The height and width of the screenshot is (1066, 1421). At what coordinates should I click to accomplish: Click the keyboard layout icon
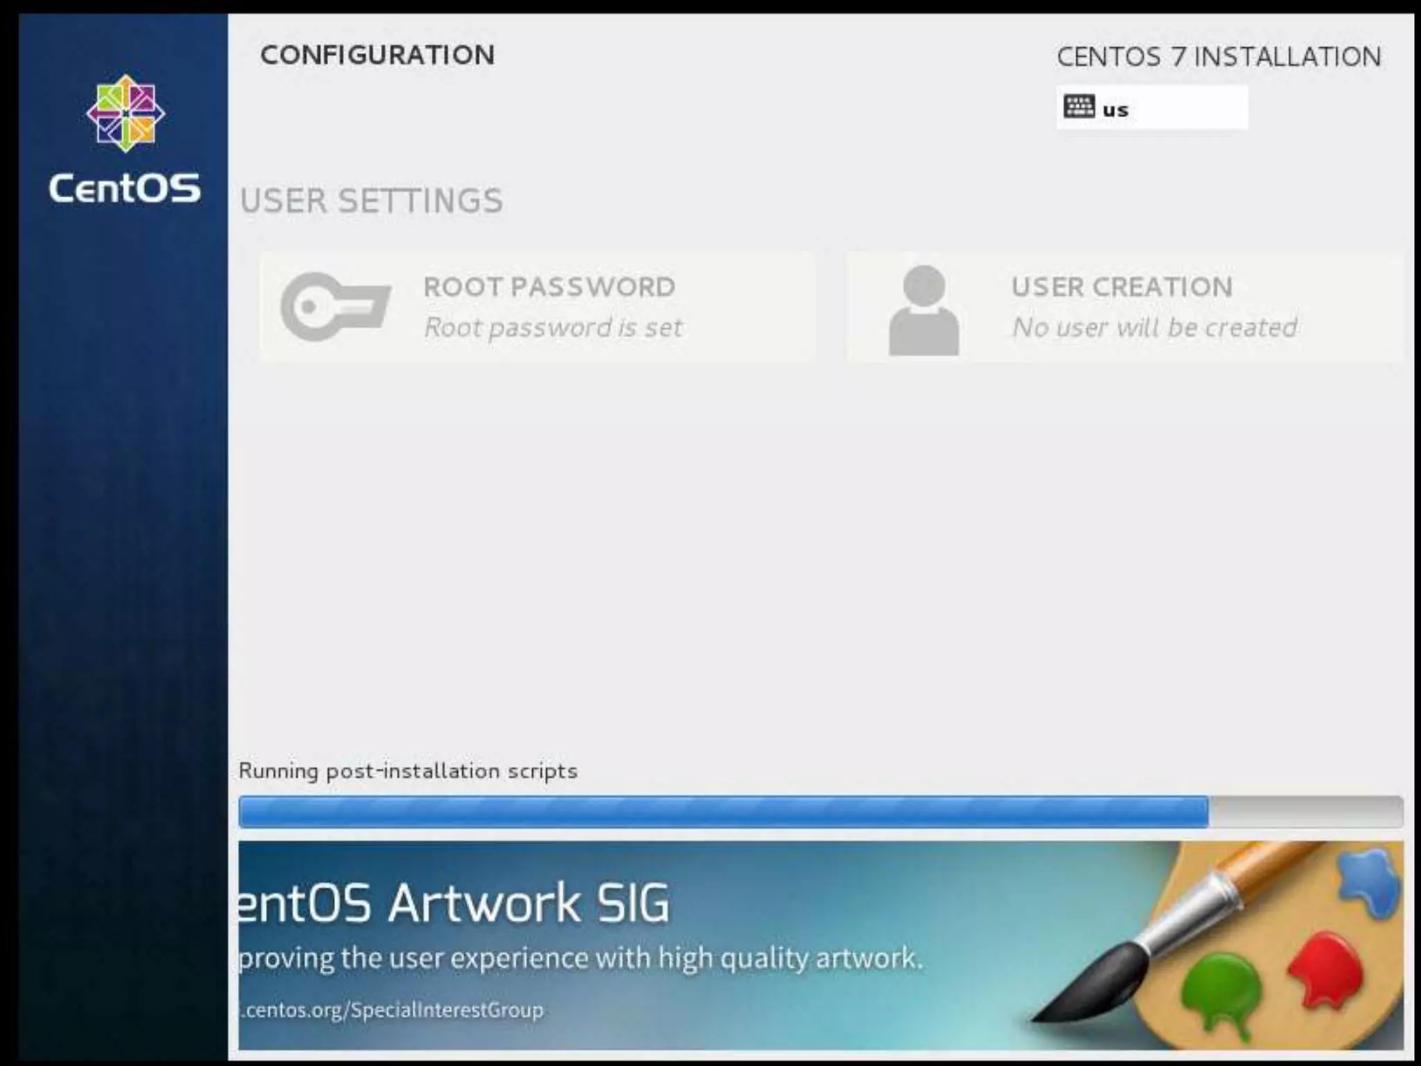point(1079,107)
